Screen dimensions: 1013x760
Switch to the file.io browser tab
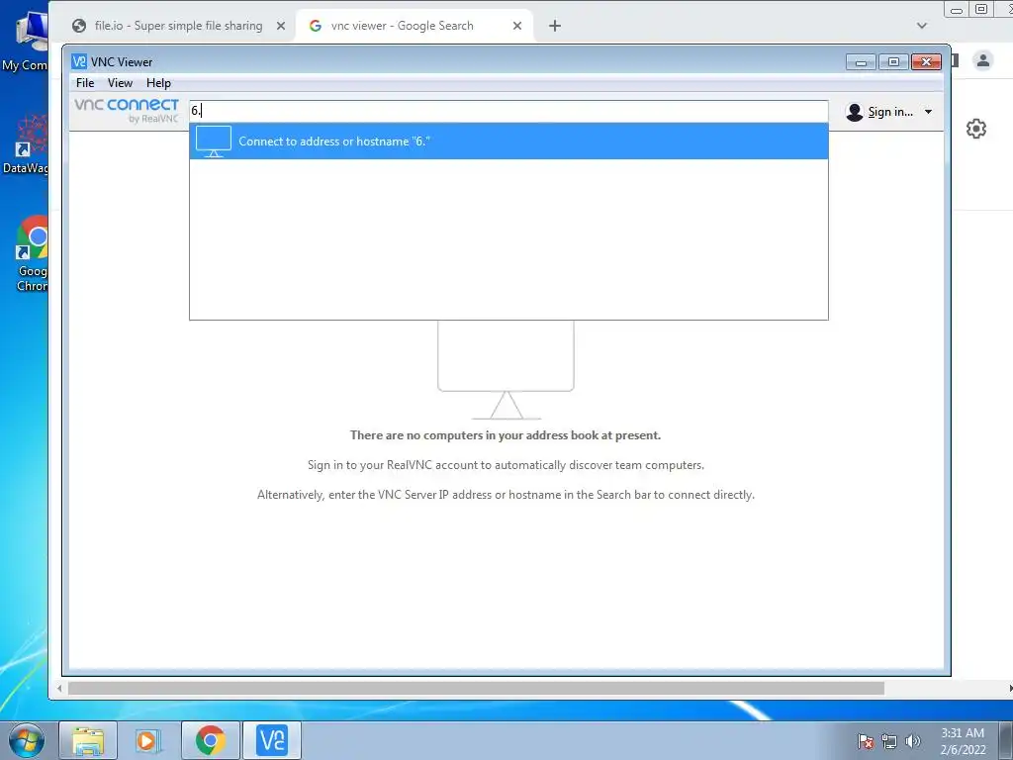178,26
